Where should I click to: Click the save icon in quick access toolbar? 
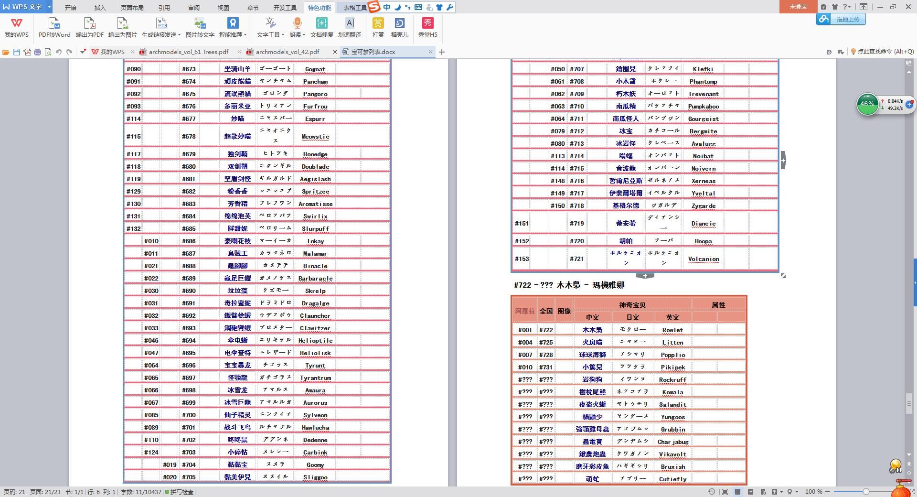[x=17, y=52]
